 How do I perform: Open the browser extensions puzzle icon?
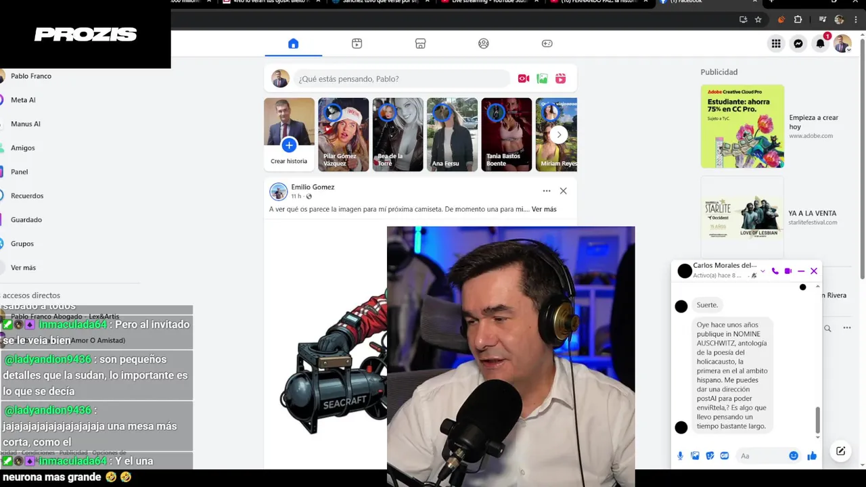[x=798, y=20]
